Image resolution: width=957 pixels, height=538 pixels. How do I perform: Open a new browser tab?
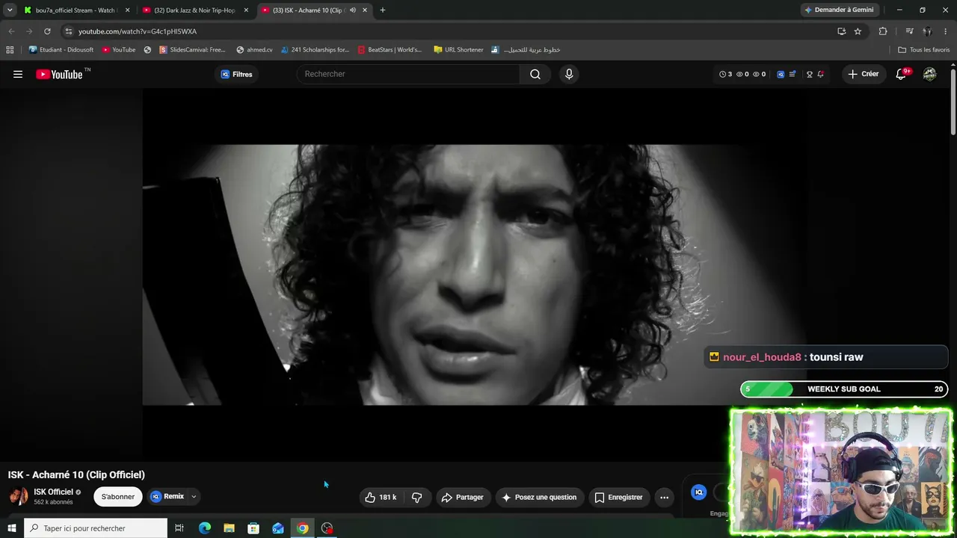pos(383,10)
